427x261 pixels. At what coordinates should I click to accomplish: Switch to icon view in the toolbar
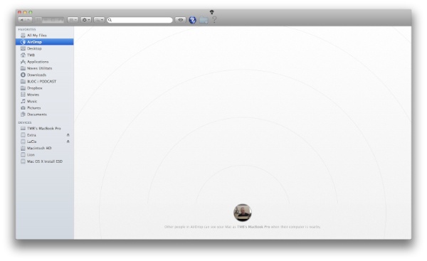tap(38, 20)
